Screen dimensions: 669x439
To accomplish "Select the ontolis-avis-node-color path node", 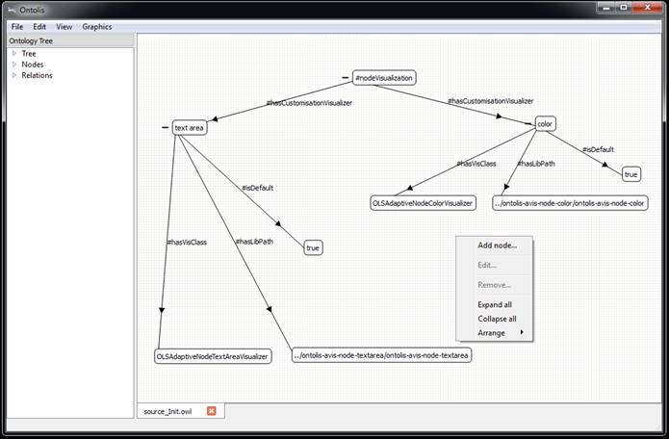I will [x=570, y=203].
